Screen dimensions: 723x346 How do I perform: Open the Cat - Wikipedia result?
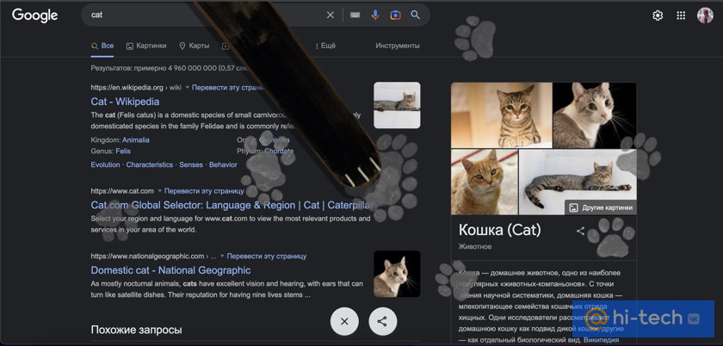[125, 102]
